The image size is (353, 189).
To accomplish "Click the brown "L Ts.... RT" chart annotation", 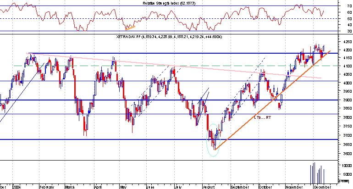I will 263,117.
